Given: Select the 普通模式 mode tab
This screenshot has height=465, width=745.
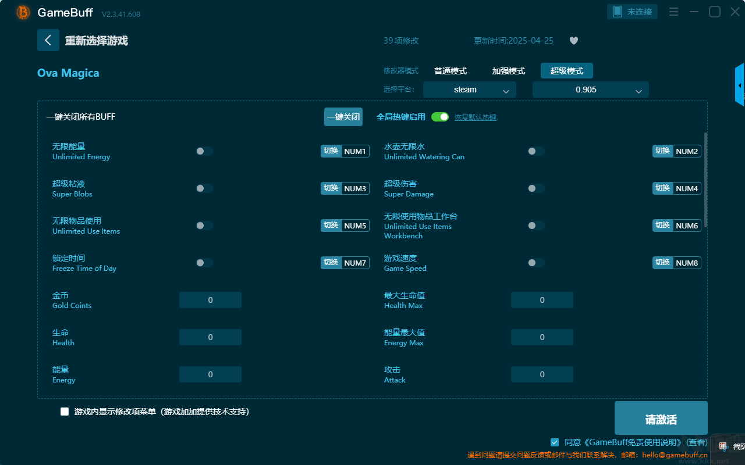Looking at the screenshot, I should click(x=450, y=71).
